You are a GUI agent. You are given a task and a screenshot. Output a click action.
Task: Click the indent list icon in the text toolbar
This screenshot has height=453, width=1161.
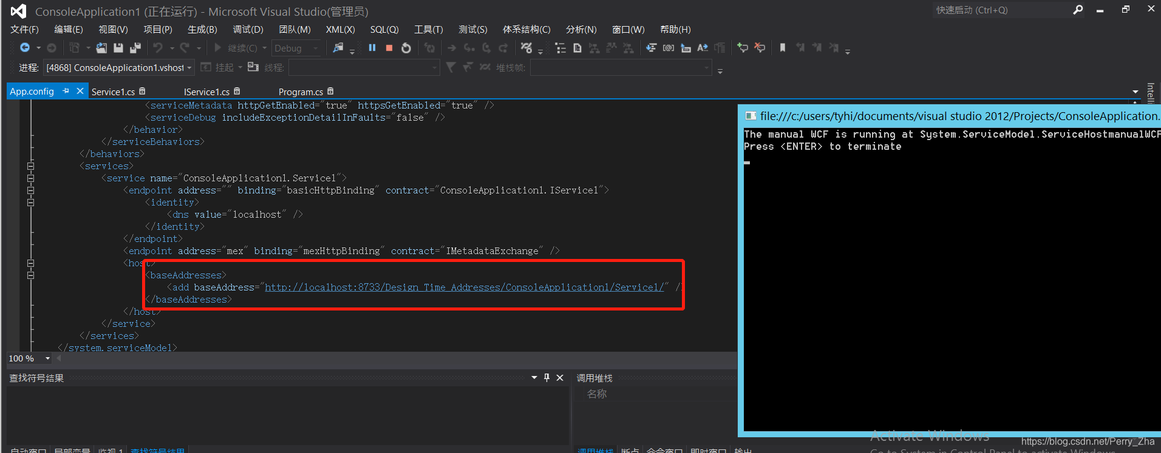[x=560, y=48]
